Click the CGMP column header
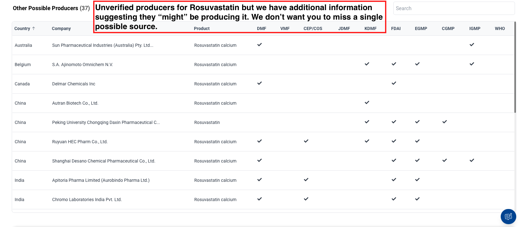The width and height of the screenshot is (521, 227). click(448, 28)
